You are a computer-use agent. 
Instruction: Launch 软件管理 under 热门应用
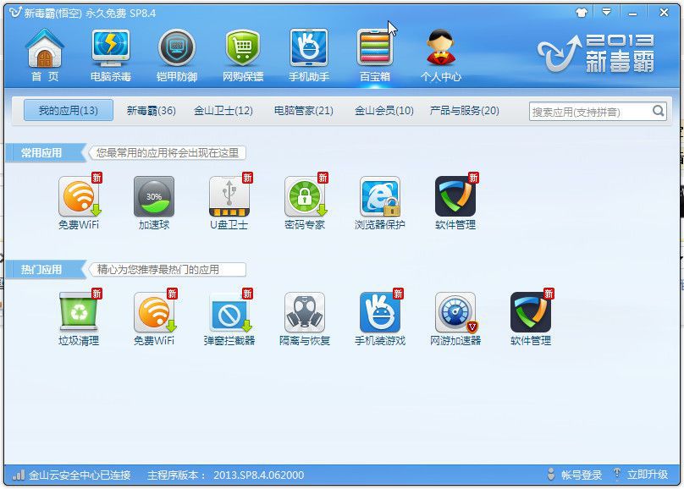pyautogui.click(x=531, y=317)
